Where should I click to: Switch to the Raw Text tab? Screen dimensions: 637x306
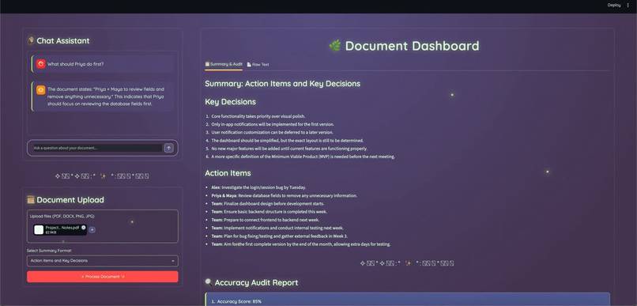click(258, 64)
